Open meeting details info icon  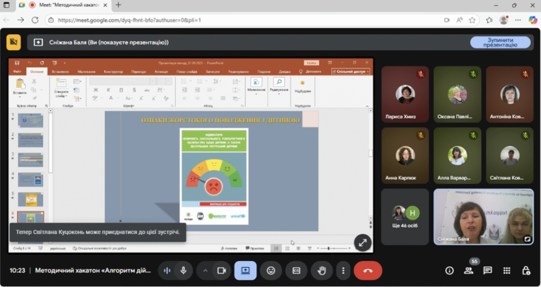[x=449, y=271]
